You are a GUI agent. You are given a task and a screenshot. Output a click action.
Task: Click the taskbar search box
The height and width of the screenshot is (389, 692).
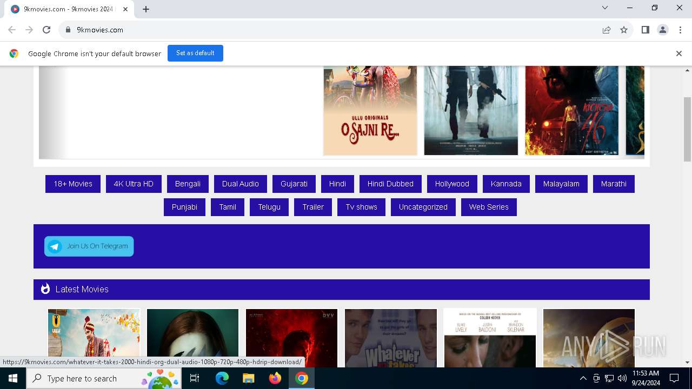[104, 378]
